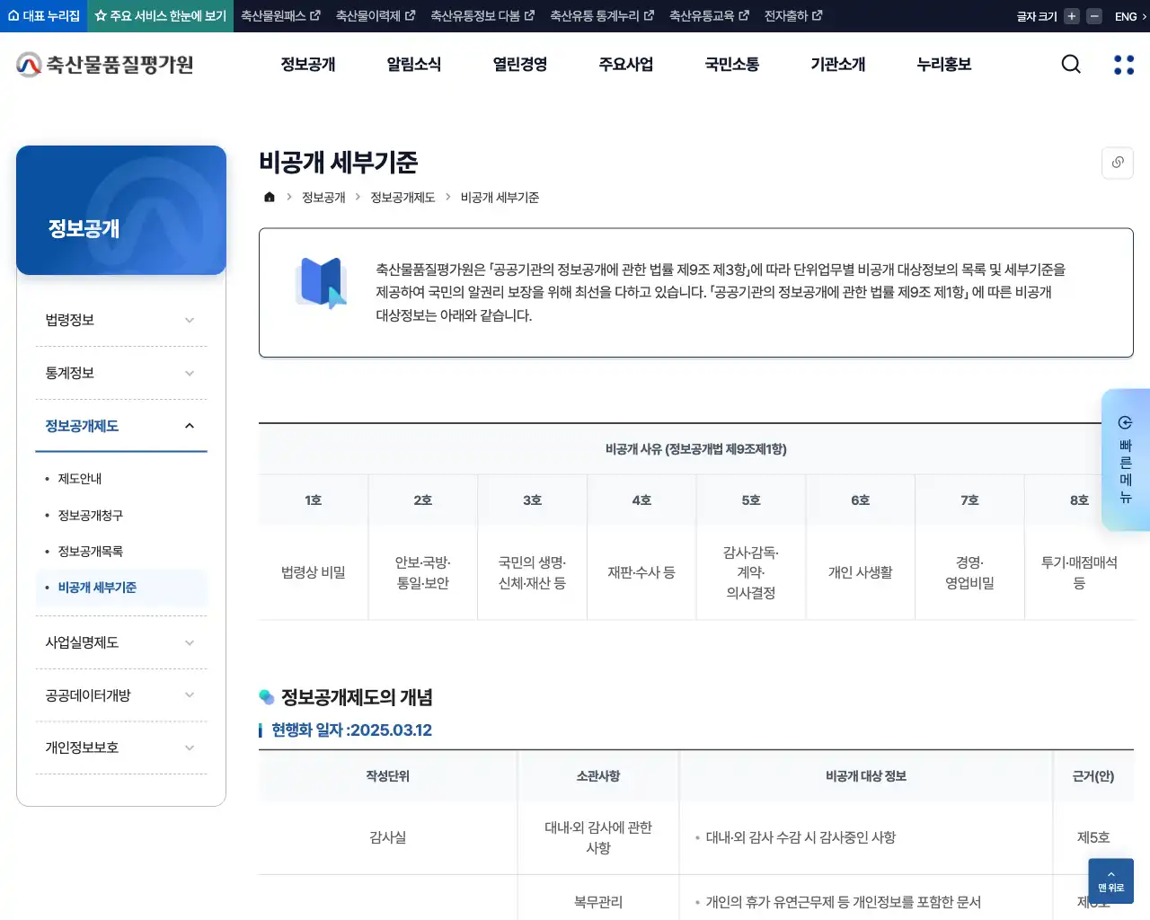Open the 축산물이력제 external link
1150x920 pixels.
click(376, 15)
